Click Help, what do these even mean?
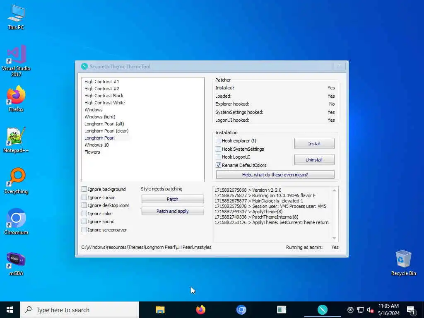 [275, 175]
